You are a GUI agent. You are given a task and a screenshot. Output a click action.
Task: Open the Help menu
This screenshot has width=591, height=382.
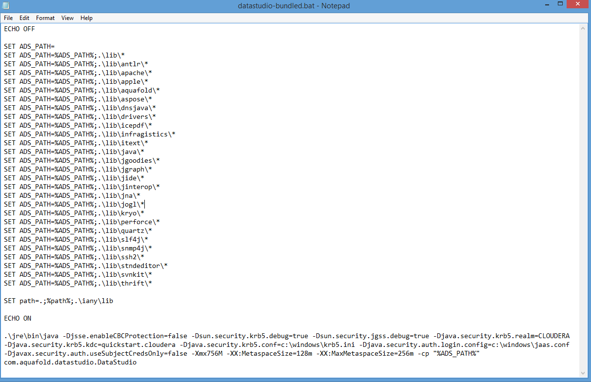click(x=86, y=18)
